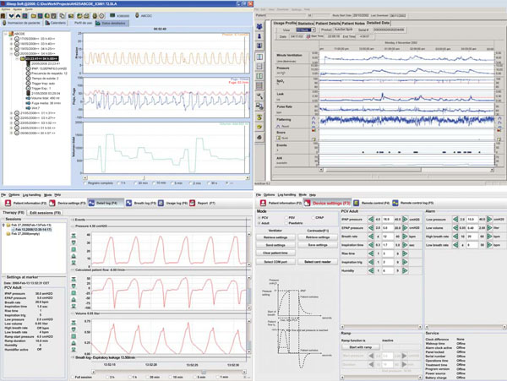Collapse the 20/05/2008 session tree node
Image resolution: width=507 pixels, height=381 pixels.
11,53
